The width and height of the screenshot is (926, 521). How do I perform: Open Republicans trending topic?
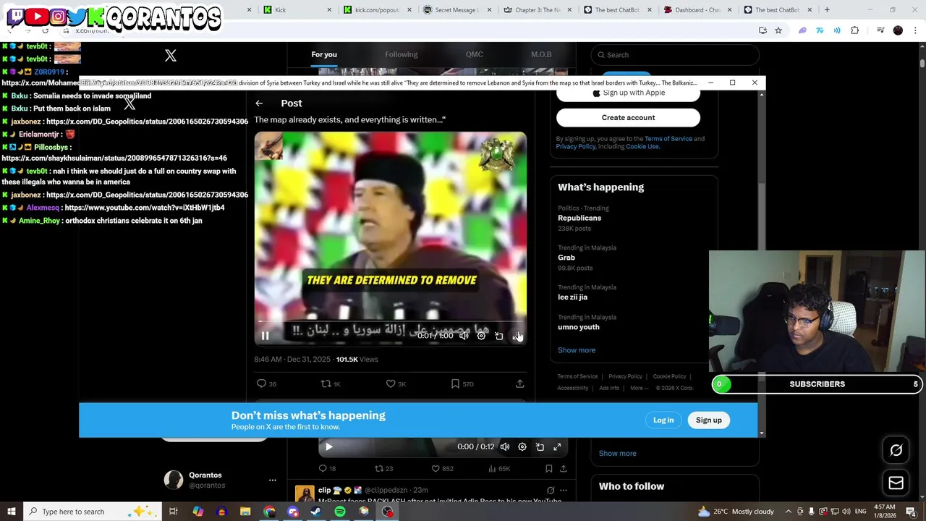click(x=579, y=218)
